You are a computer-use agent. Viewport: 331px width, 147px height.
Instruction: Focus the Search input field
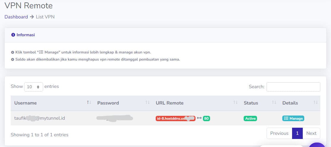coord(293,87)
